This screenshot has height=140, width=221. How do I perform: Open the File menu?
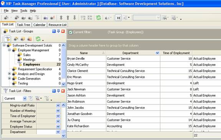6,11
